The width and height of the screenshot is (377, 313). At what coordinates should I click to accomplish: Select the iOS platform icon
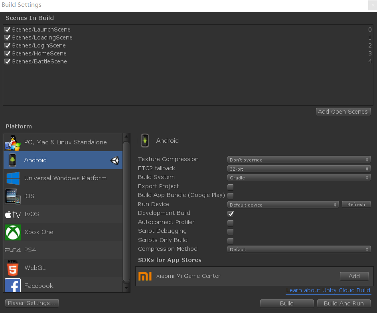tap(12, 196)
